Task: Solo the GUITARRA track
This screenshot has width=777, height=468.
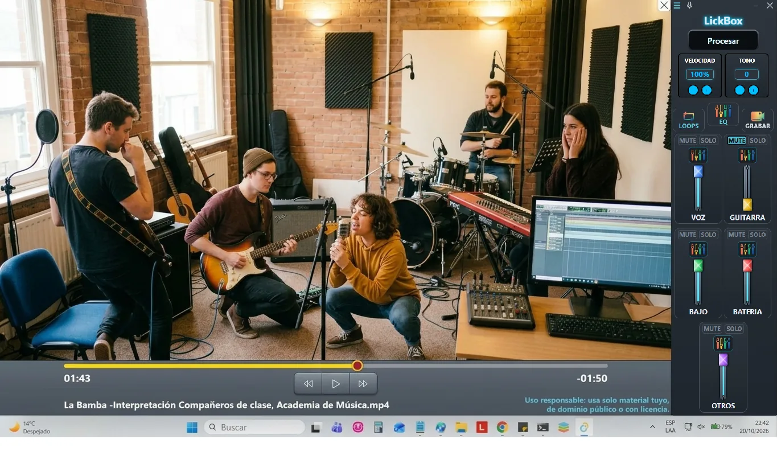Action: click(x=758, y=141)
